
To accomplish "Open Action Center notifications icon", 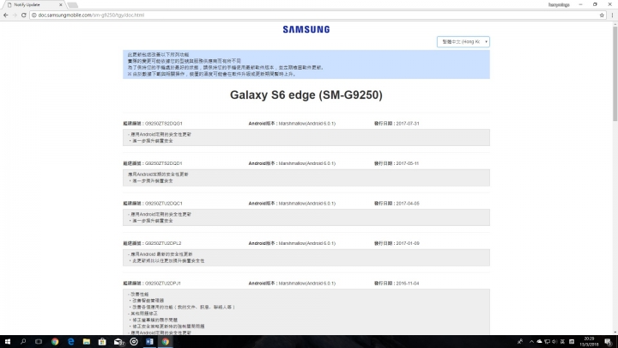I will (609, 342).
